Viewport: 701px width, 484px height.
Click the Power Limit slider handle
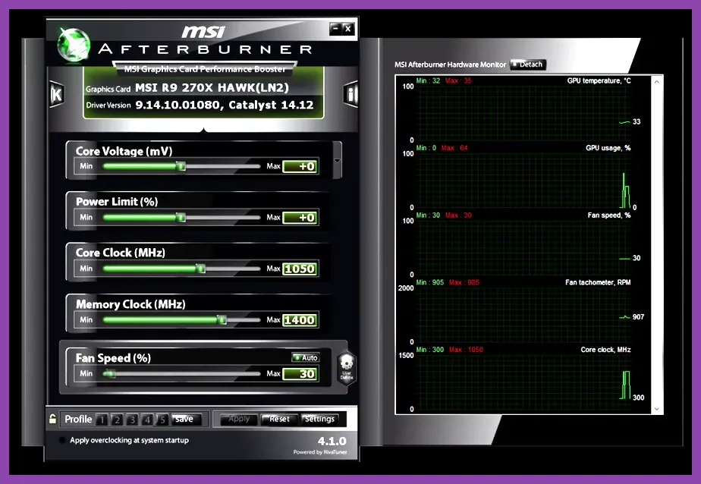[x=181, y=217]
